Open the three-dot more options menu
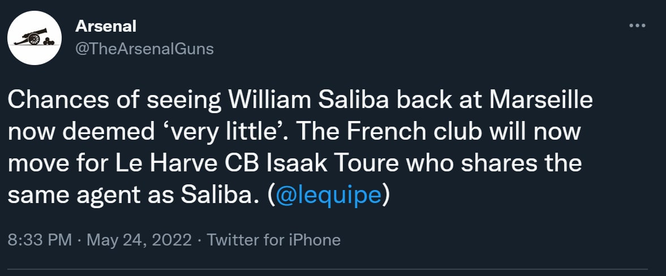 pyautogui.click(x=637, y=26)
